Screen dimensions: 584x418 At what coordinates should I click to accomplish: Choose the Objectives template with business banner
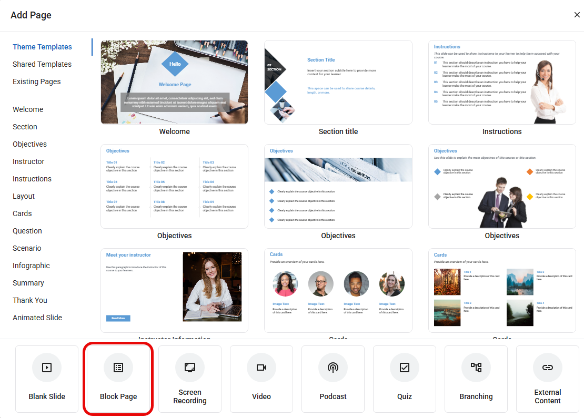338,187
